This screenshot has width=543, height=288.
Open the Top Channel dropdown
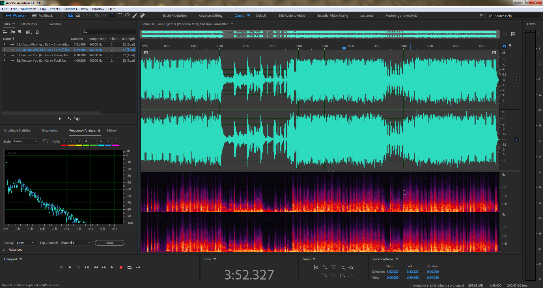click(x=75, y=243)
